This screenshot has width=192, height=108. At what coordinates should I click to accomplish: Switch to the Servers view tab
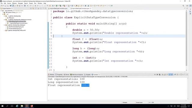pyautogui.click(x=67, y=75)
